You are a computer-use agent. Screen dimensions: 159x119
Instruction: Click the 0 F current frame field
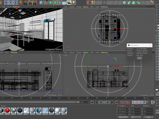pos(150,98)
